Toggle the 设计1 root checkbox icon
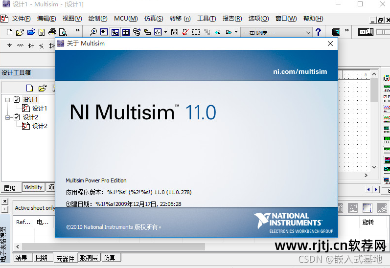Screen dimensions: 390x268 17,100
